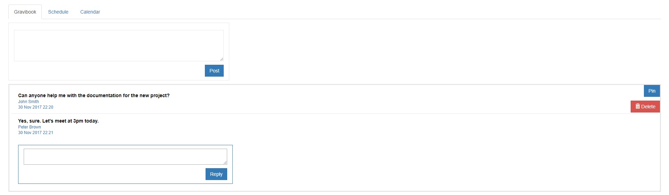Focus the new post text area

click(x=118, y=45)
